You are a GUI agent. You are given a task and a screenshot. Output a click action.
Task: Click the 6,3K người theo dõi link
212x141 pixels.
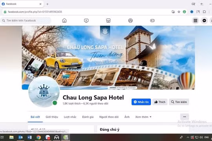point(95,103)
